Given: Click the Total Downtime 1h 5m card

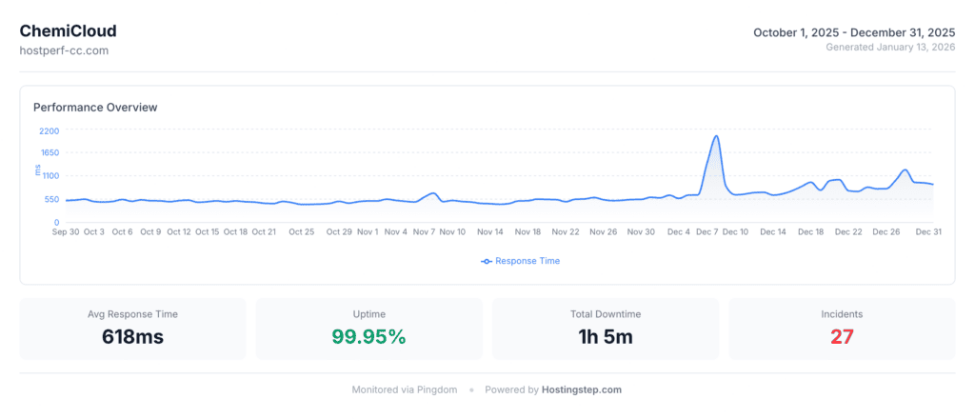Looking at the screenshot, I should click(605, 329).
